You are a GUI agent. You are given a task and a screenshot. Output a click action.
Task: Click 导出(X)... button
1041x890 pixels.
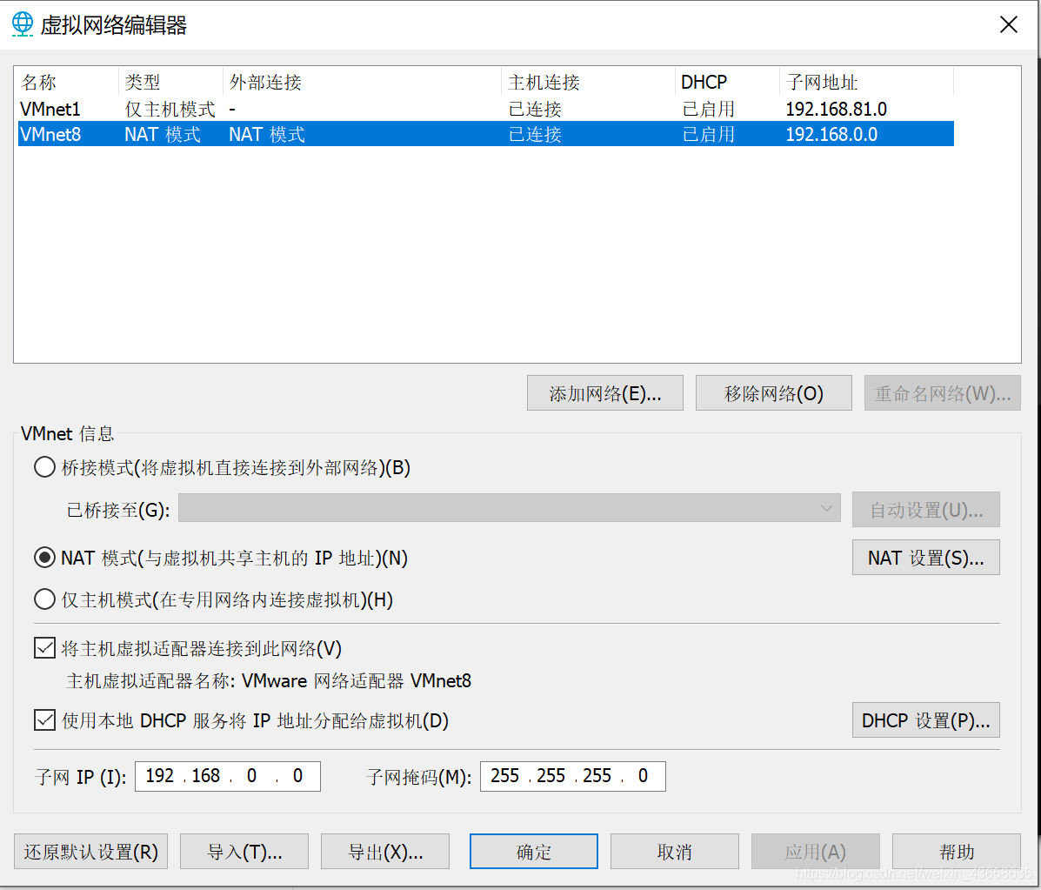pyautogui.click(x=385, y=852)
